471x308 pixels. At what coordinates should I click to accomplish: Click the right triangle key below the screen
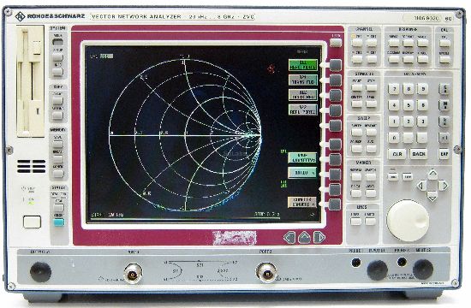[x=319, y=238]
